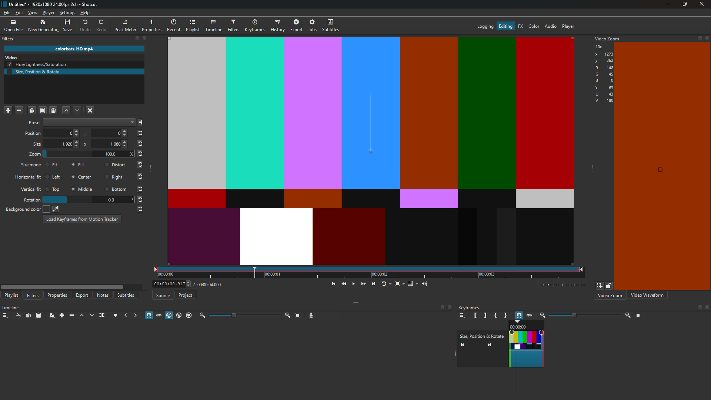711x400 pixels.
Task: Open the Preset dropdown
Action: (89, 122)
